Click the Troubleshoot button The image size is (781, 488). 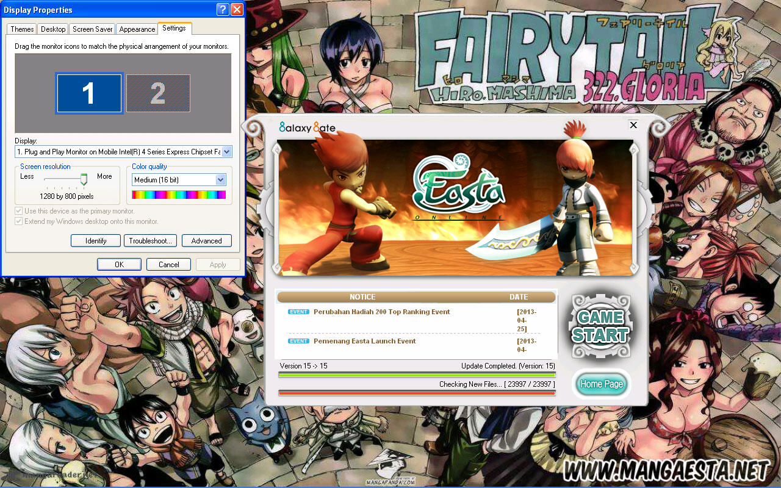(151, 241)
